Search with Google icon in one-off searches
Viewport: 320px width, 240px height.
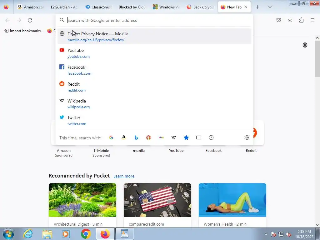(x=111, y=137)
